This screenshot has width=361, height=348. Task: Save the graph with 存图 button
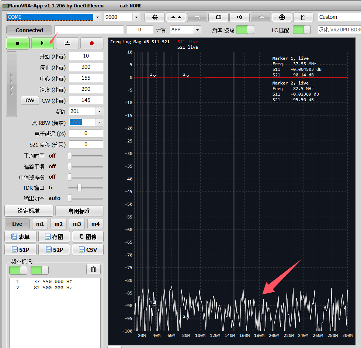tap(54, 237)
